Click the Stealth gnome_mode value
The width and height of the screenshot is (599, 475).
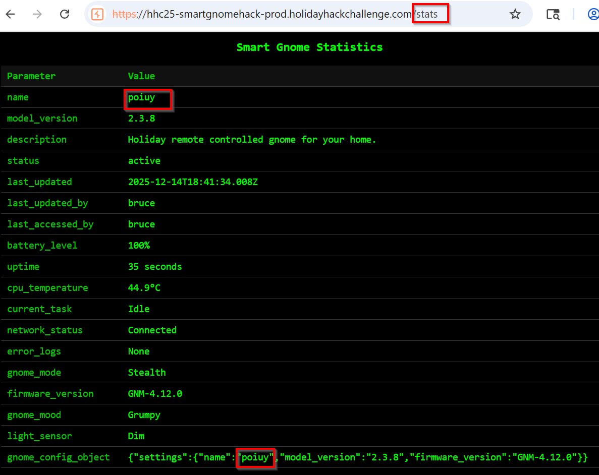[x=147, y=373]
